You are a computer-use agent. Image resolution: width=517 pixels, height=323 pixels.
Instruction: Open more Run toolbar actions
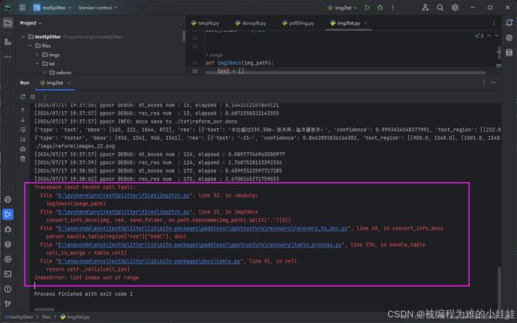[x=45, y=97]
